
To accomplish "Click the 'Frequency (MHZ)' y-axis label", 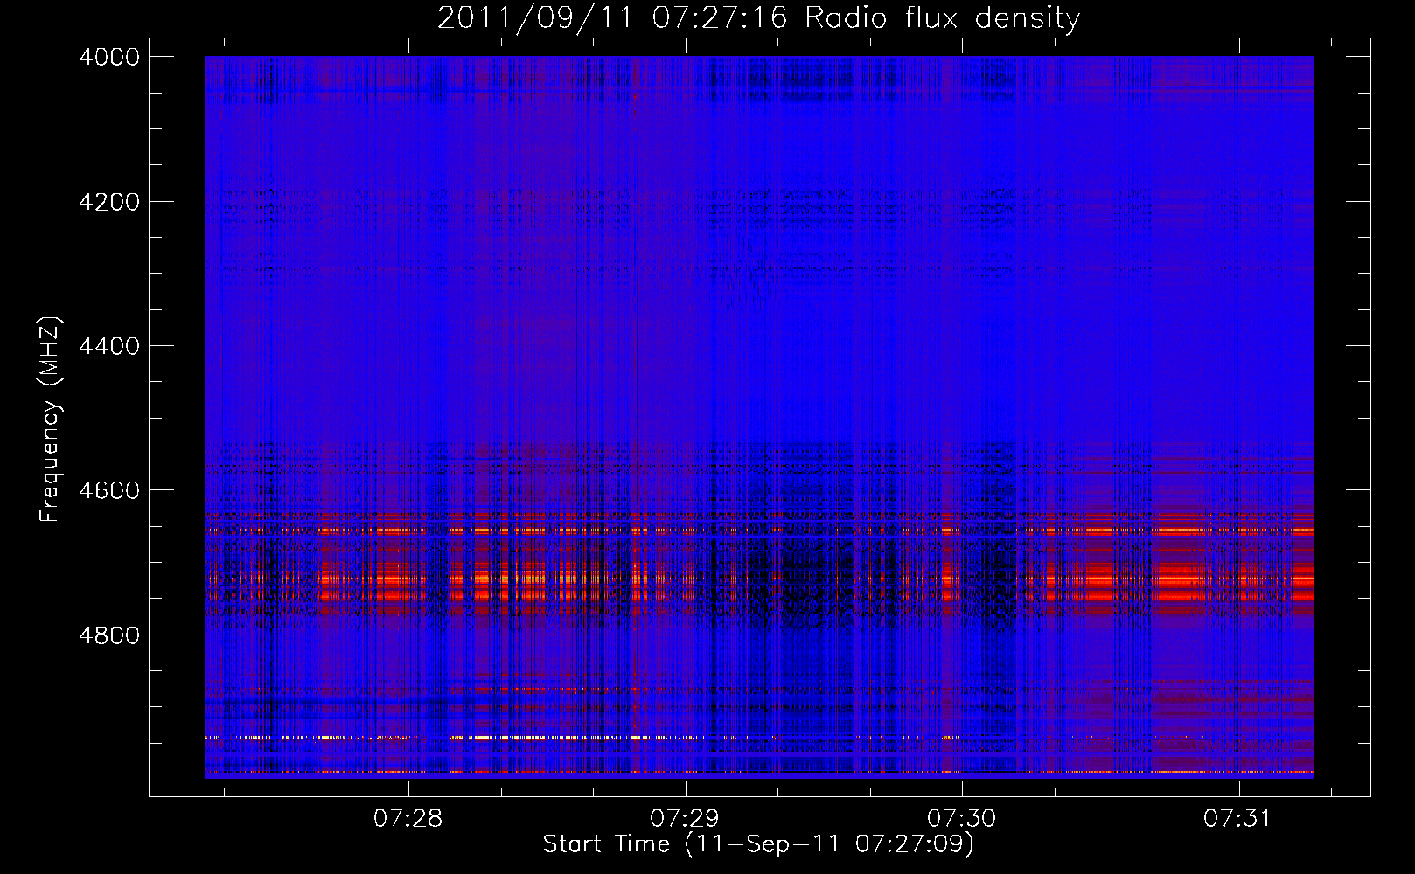I will coord(50,419).
